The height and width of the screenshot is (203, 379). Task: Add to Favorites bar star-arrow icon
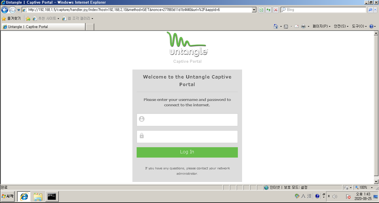click(x=28, y=19)
